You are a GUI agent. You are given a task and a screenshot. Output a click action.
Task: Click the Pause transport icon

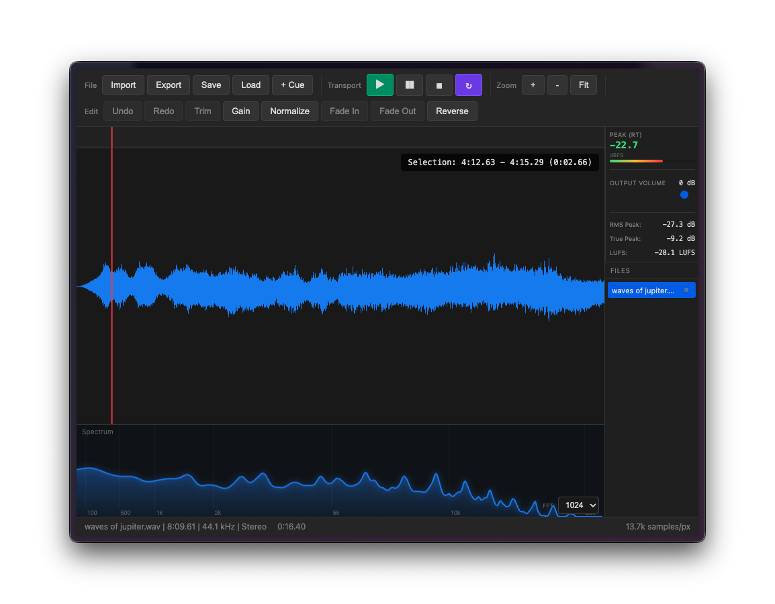coord(410,85)
